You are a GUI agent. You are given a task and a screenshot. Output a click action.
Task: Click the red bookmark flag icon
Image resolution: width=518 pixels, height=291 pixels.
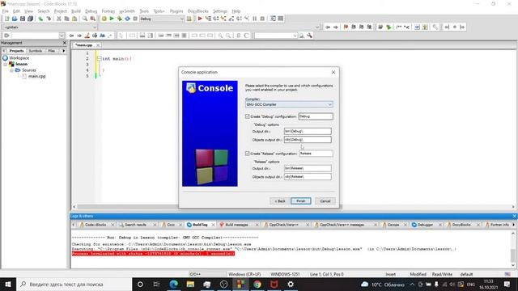[x=346, y=27]
